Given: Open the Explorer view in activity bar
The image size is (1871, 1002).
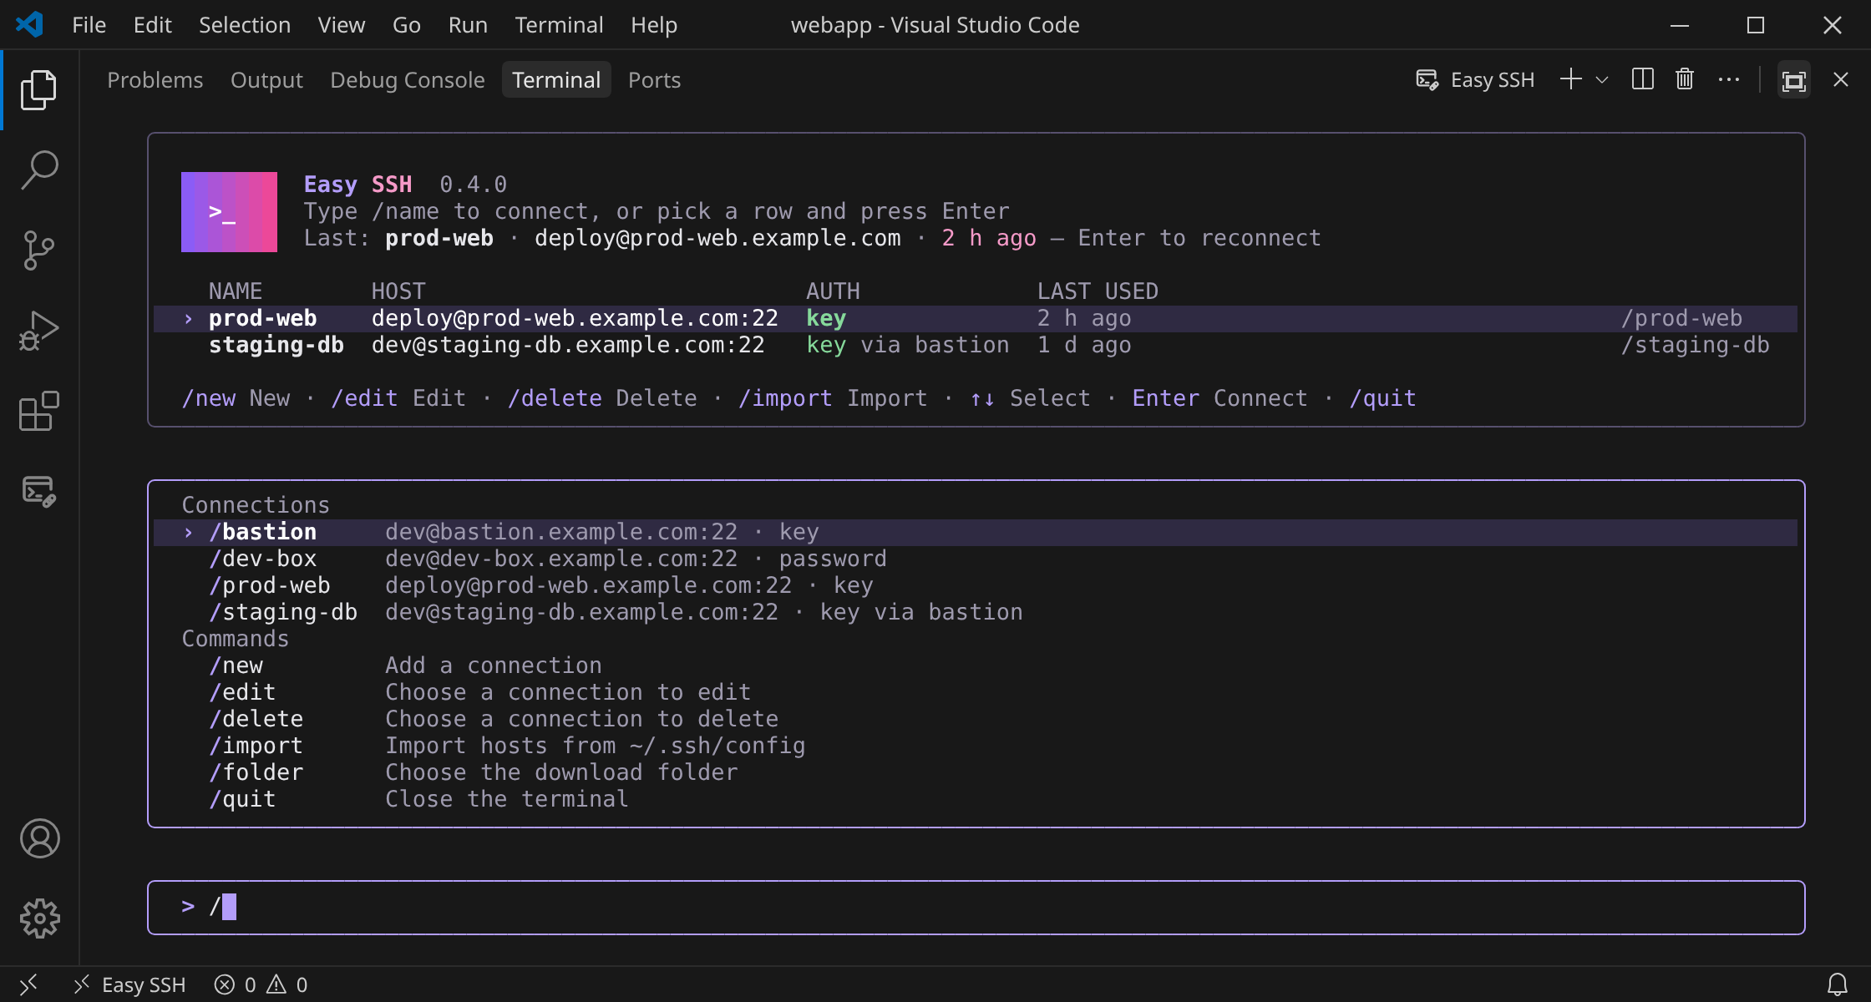Looking at the screenshot, I should click(x=38, y=89).
